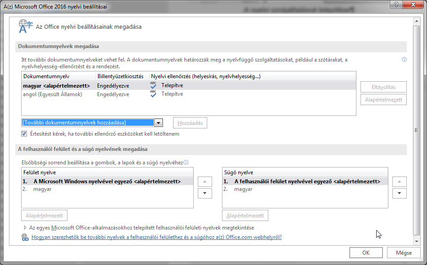
Task: Click Engedélyezve keyboard status for magyar
Action: (113, 86)
